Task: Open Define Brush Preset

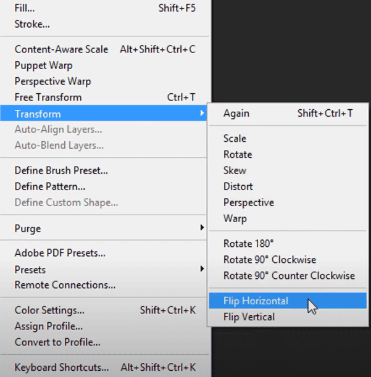Action: tap(61, 170)
